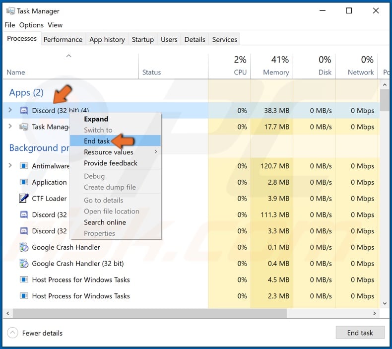Click the horizontal scrollbar thumb
Viewport: 392px width, 349px height.
point(150,313)
